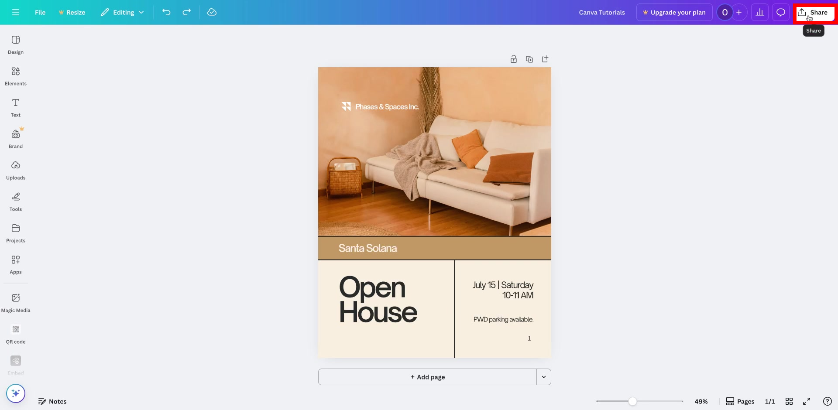Viewport: 838px width, 410px height.
Task: View design insights with the chart icon
Action: tap(759, 12)
